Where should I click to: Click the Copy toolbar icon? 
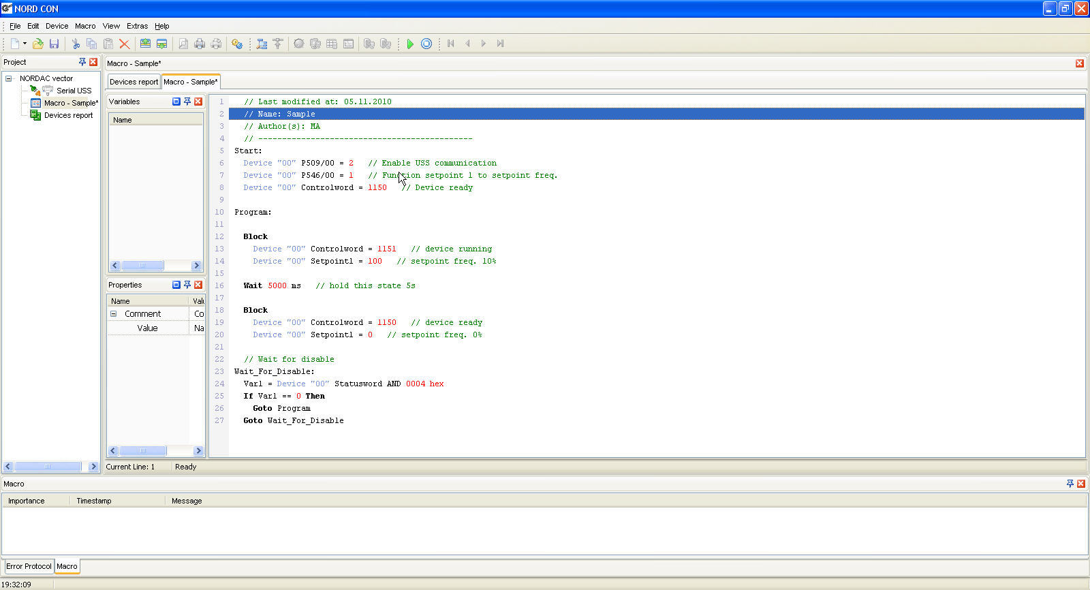(92, 44)
